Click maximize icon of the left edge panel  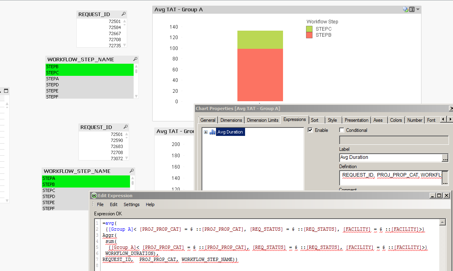click(x=6, y=91)
